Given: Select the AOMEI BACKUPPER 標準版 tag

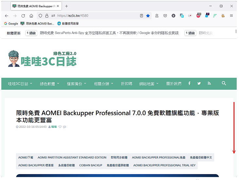Looking at the screenshot, I should click(x=36, y=165).
